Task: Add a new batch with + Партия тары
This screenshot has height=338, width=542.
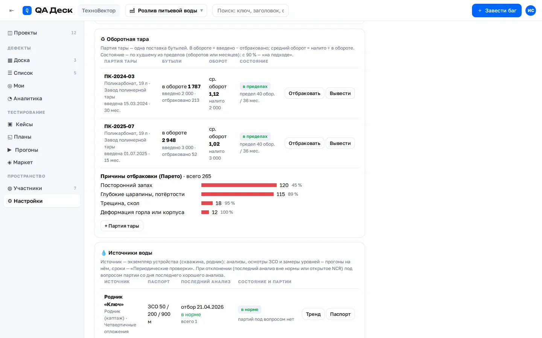Action: (122, 226)
